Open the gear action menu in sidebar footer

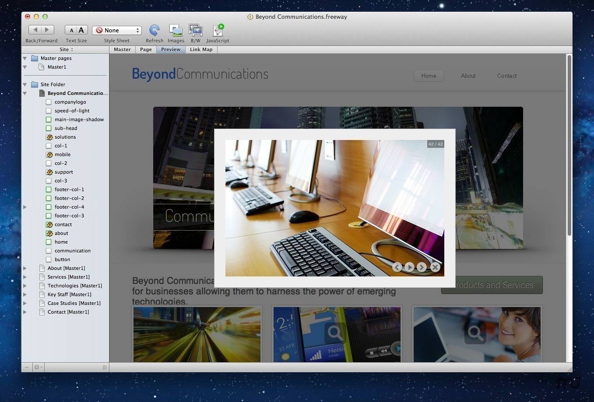pos(38,367)
